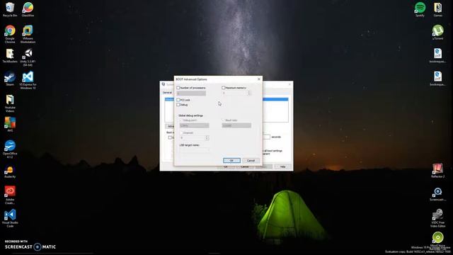Open the Youtube Videos folder
453x255 pixels.
click(10, 103)
